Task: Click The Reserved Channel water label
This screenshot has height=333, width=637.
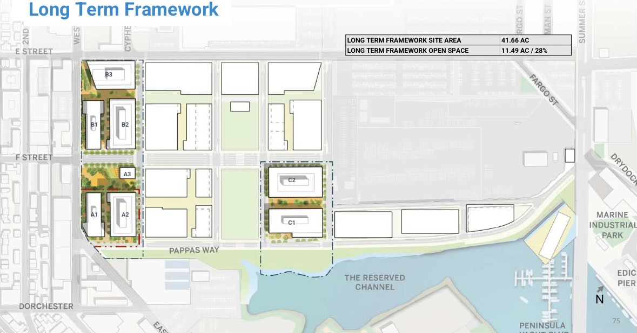Action: pos(374,282)
